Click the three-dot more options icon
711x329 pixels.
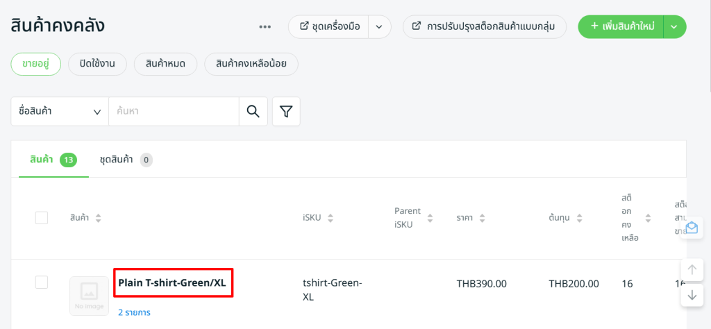point(265,27)
